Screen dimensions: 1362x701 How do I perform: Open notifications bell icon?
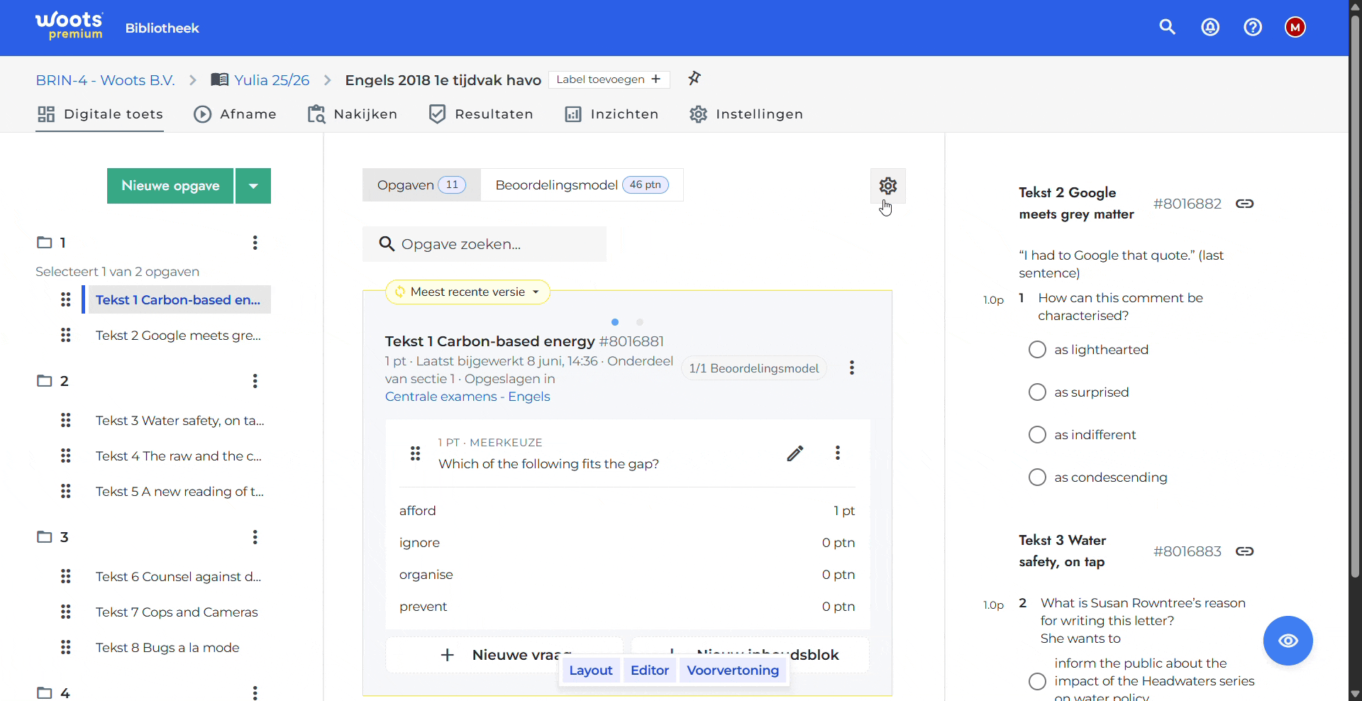pos(1209,27)
